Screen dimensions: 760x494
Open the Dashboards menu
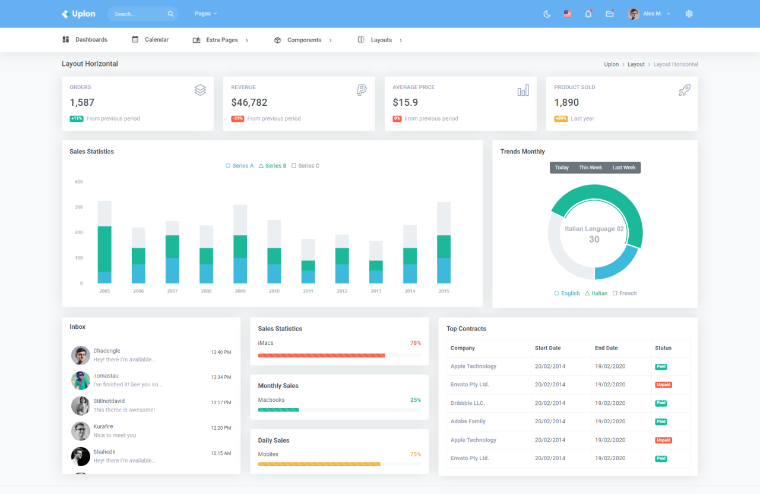[x=85, y=40]
